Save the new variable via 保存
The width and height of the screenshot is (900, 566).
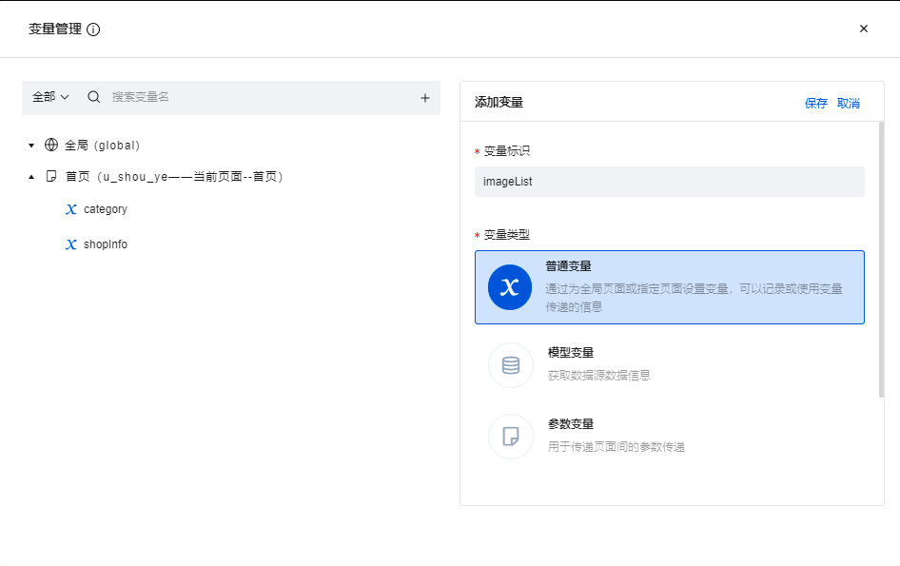point(815,104)
